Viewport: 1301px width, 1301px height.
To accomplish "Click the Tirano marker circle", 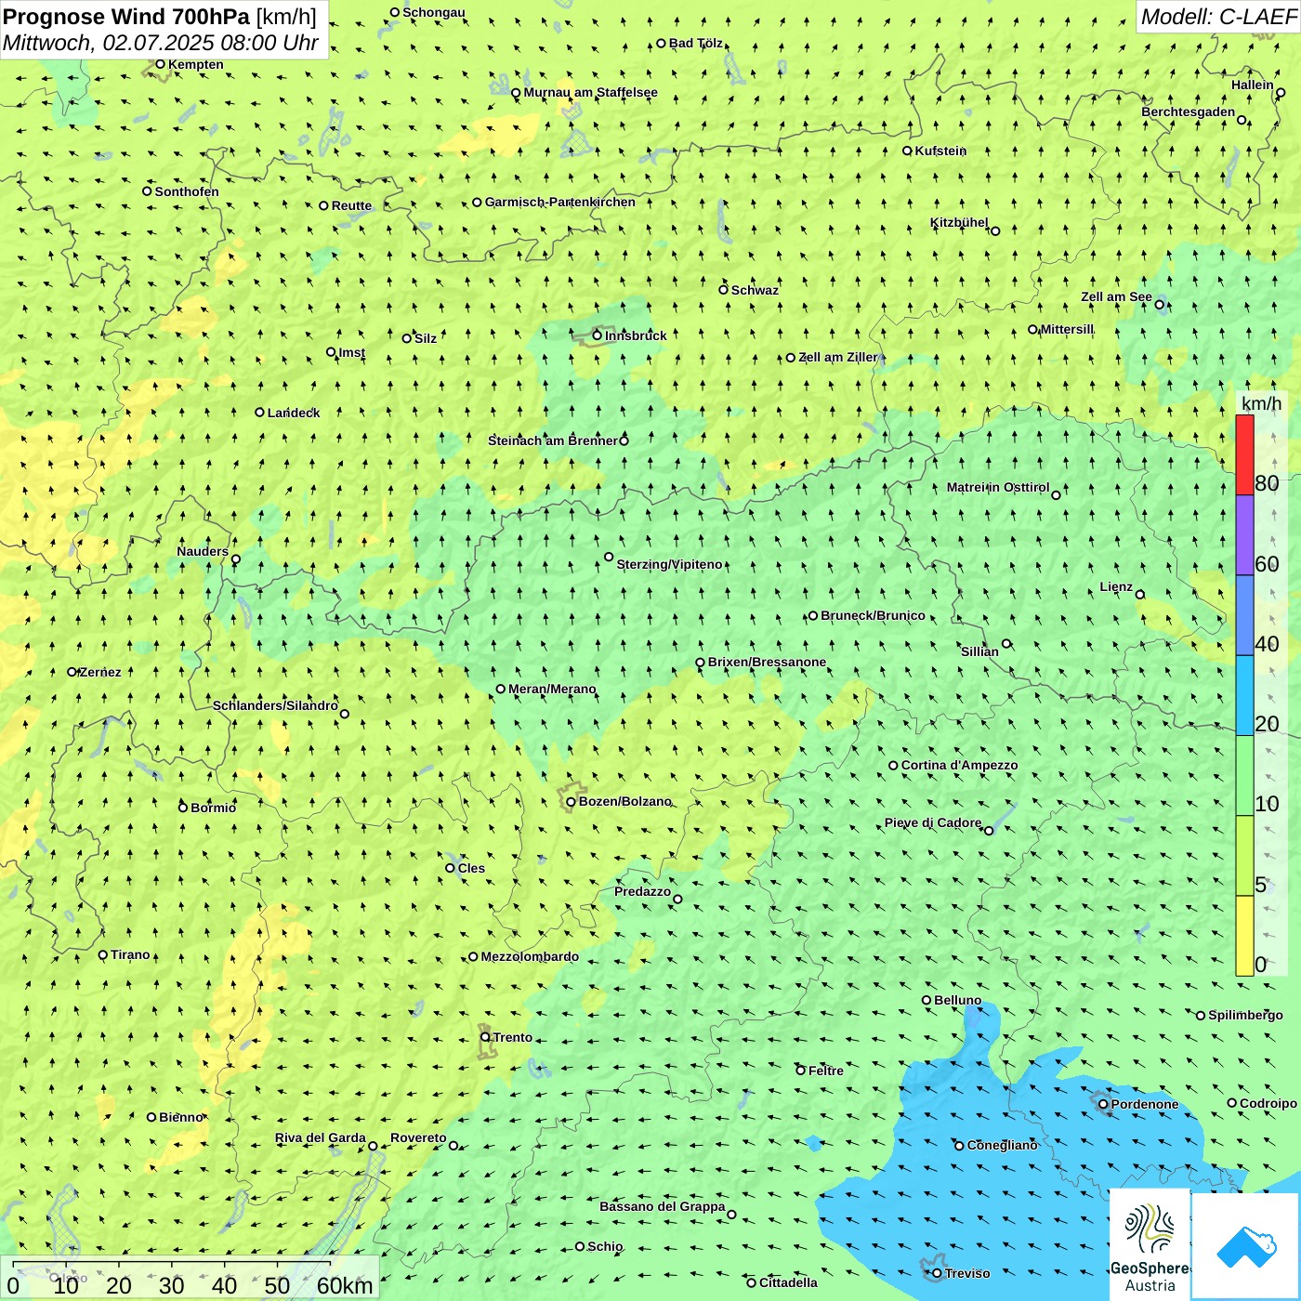I will tap(103, 954).
